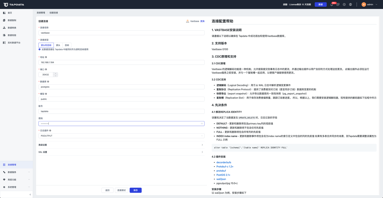The width and height of the screenshot is (383, 198).
Task: Click the 连接名称 input field
Action: coord(121,33)
